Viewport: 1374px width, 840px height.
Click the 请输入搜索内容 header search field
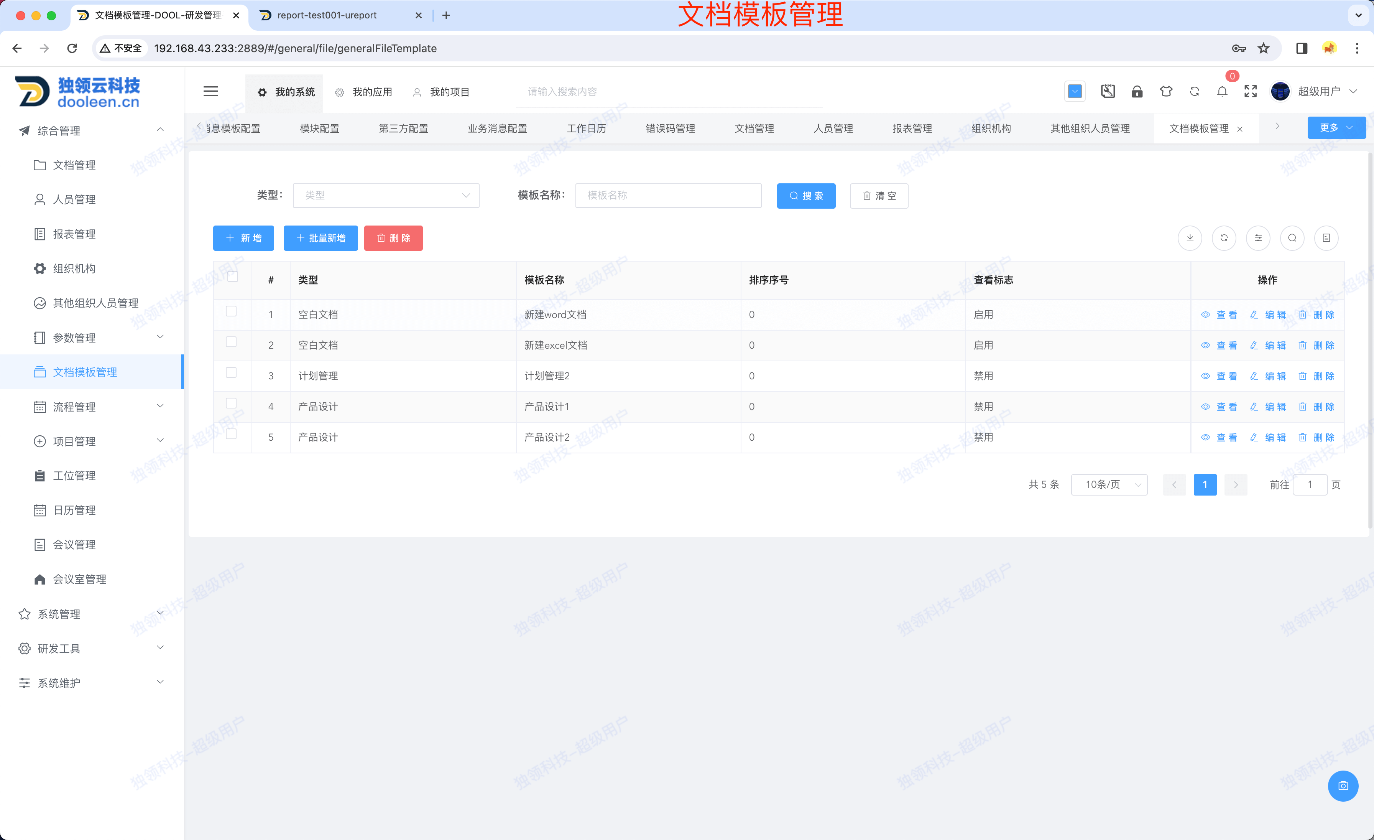tap(669, 92)
